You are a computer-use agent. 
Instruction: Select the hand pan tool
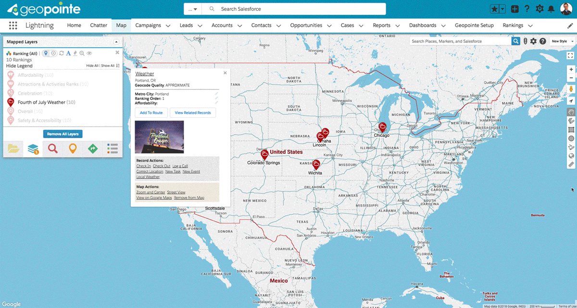(x=571, y=112)
